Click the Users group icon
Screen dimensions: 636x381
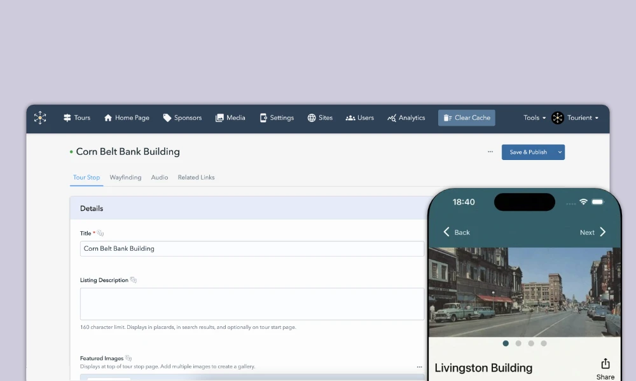(350, 118)
